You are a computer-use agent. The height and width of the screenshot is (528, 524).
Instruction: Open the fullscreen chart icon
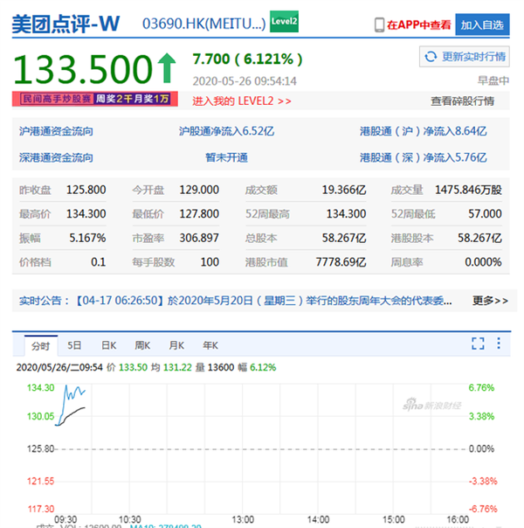pyautogui.click(x=478, y=344)
